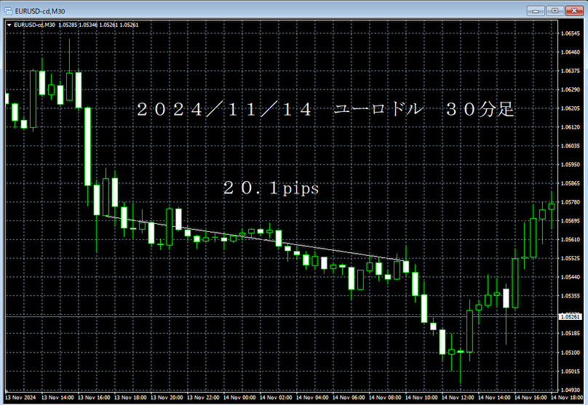The image size is (588, 405).
Task: Click the 1.06375 price scale label
Action: tap(570, 71)
